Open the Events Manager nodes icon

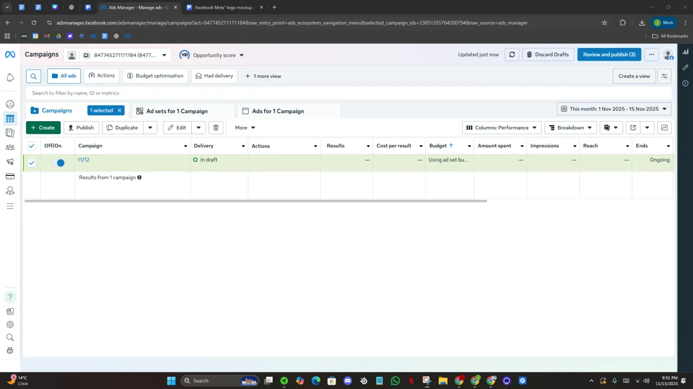pyautogui.click(x=10, y=191)
